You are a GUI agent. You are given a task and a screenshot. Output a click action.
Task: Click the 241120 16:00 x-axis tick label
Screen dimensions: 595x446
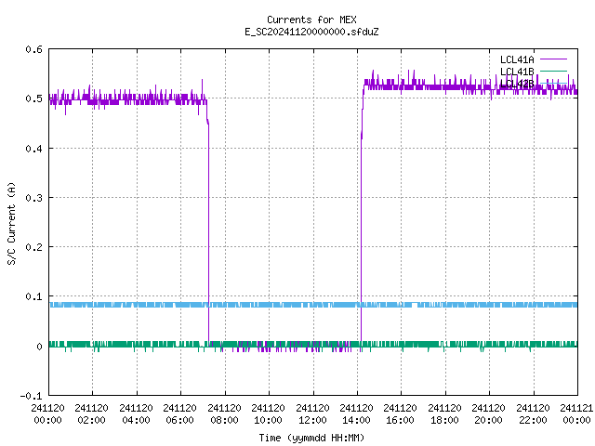pos(400,414)
